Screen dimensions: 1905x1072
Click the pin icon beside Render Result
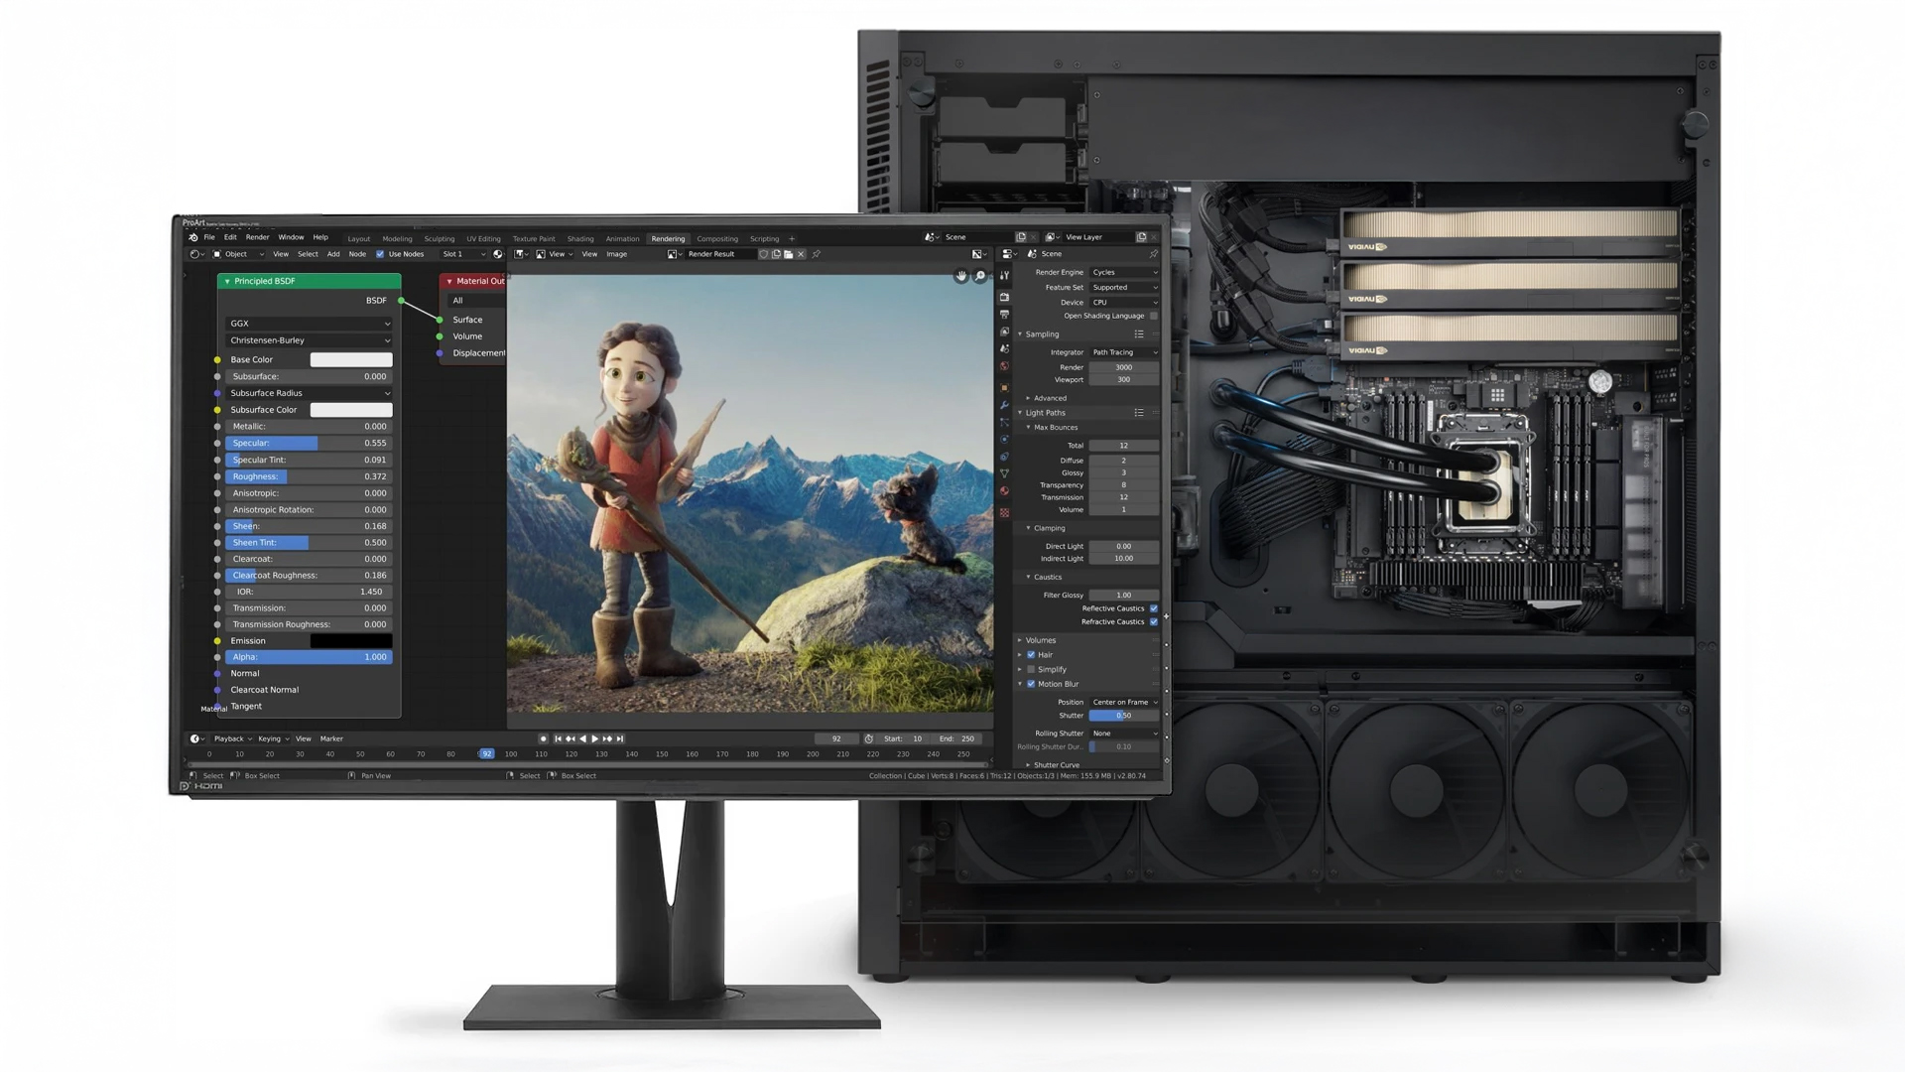(x=817, y=254)
